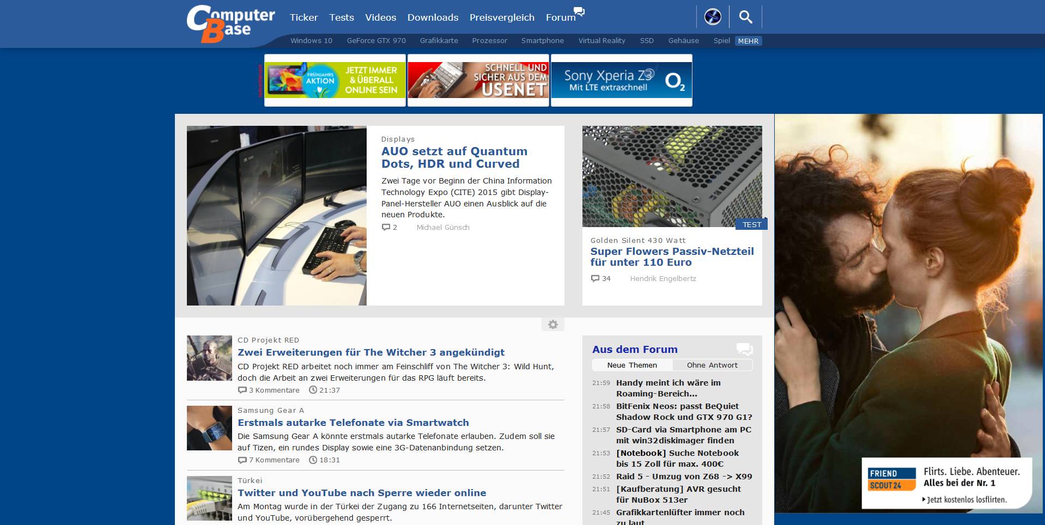
Task: Click the clock icon next to 18:31
Action: pos(313,460)
